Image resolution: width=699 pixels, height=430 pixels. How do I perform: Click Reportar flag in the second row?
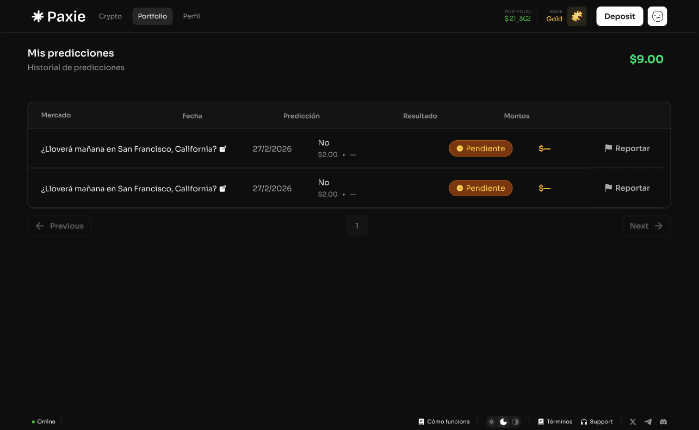pos(627,188)
